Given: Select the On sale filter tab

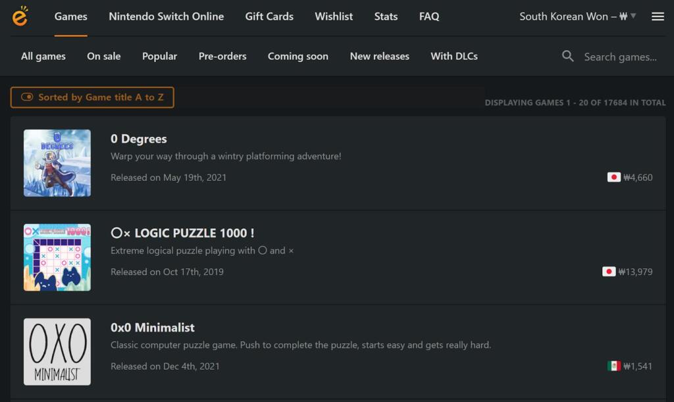Looking at the screenshot, I should 103,57.
